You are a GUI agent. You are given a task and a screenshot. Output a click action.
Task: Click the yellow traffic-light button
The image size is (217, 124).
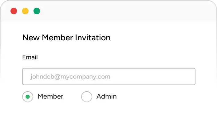click(x=25, y=11)
